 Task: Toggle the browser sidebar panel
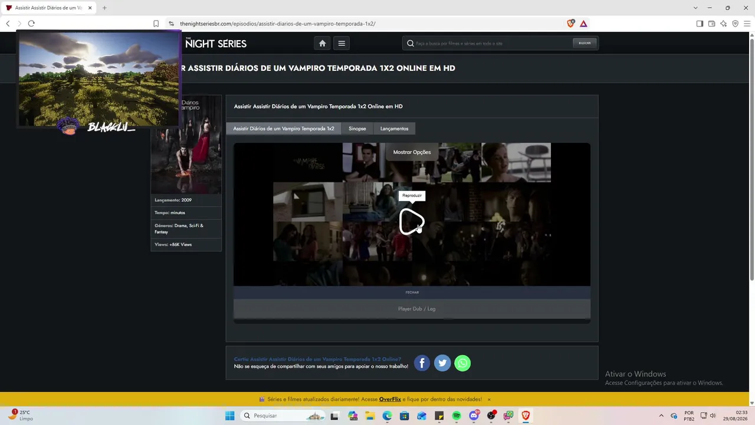700,24
